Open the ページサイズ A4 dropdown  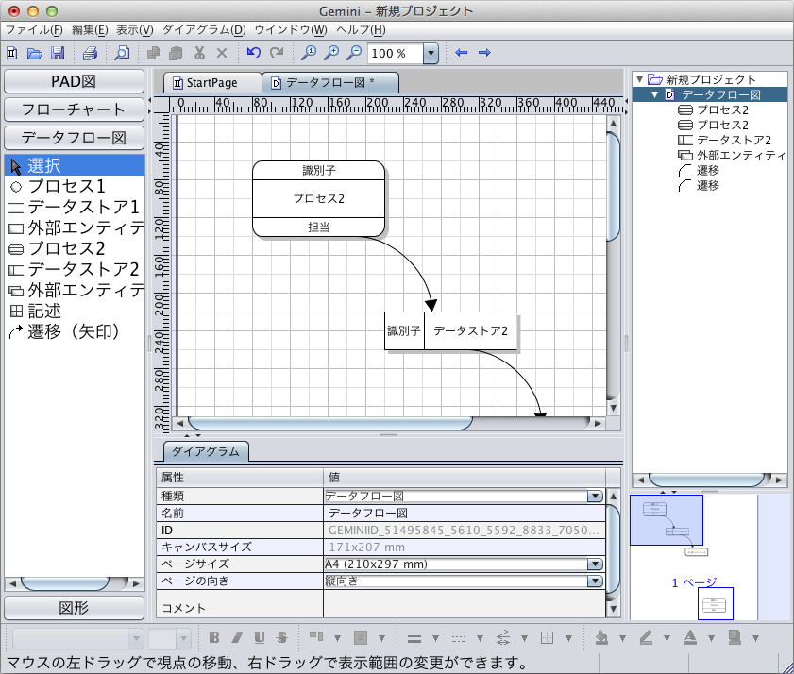point(595,564)
